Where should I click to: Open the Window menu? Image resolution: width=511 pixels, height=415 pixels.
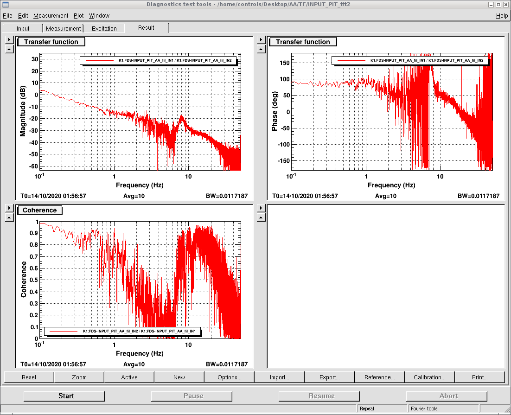(x=99, y=16)
